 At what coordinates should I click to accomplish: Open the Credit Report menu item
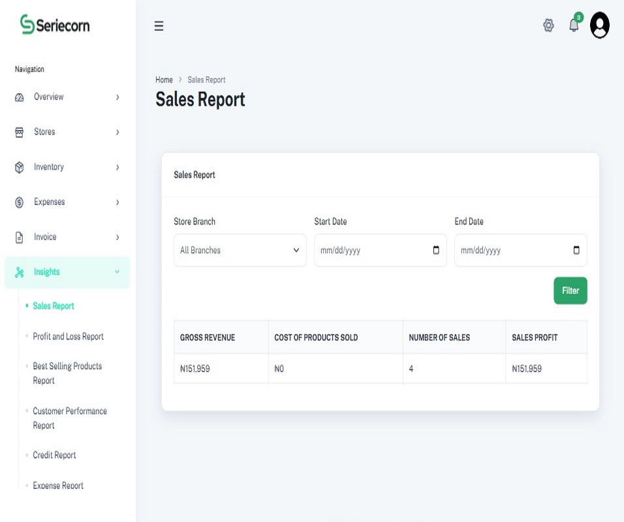pyautogui.click(x=54, y=455)
